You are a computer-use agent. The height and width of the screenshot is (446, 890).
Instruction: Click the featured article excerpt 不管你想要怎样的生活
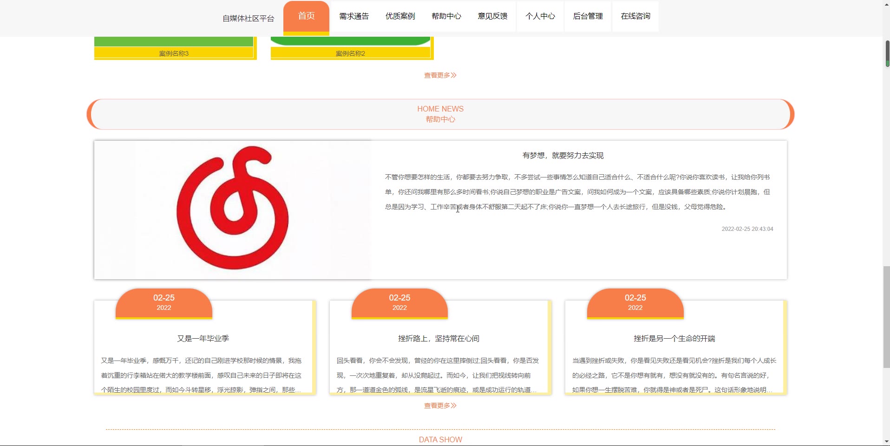point(578,192)
